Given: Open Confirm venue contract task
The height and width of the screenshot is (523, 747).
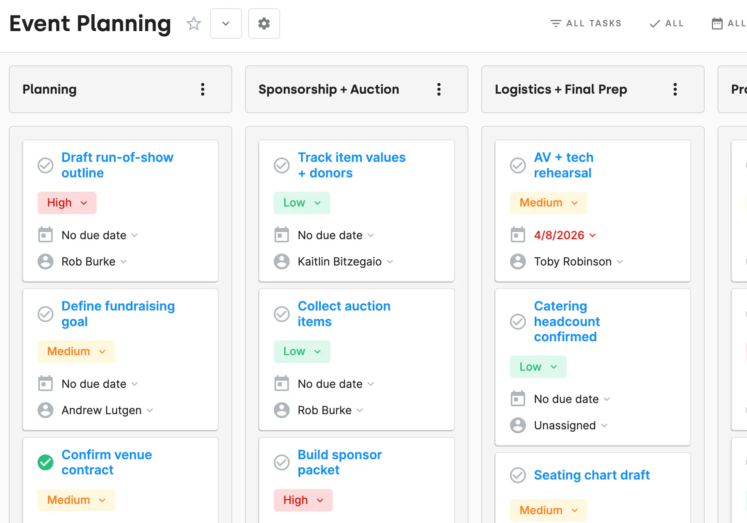Looking at the screenshot, I should [107, 462].
